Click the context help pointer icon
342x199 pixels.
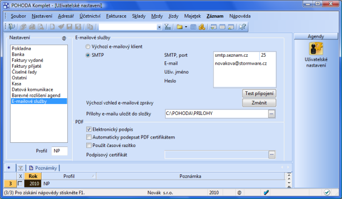click(242, 27)
